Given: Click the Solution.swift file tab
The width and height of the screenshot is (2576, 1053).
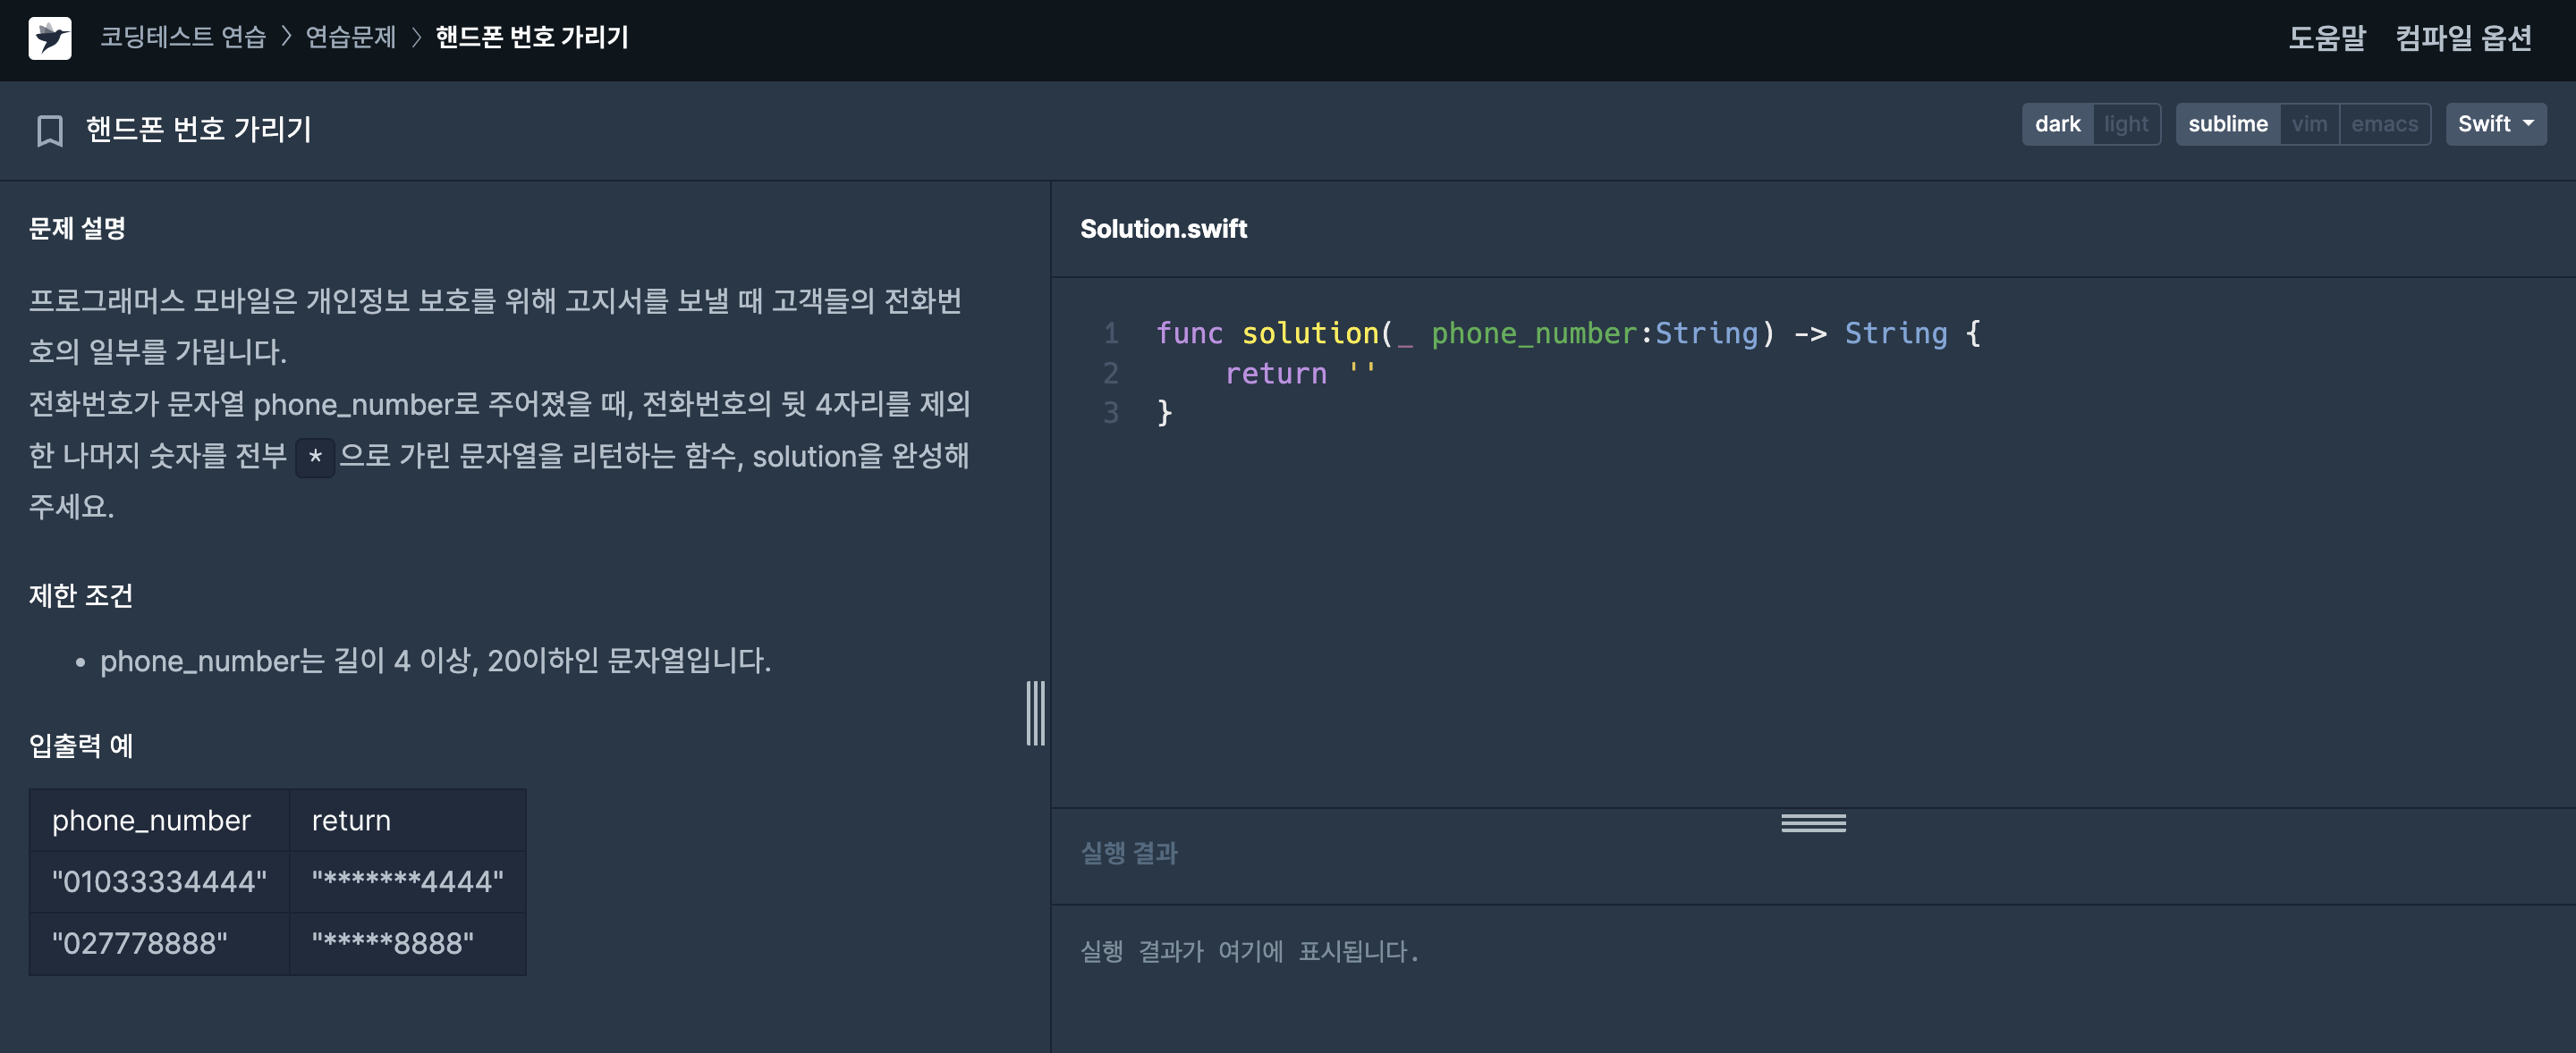Looking at the screenshot, I should 1163,229.
